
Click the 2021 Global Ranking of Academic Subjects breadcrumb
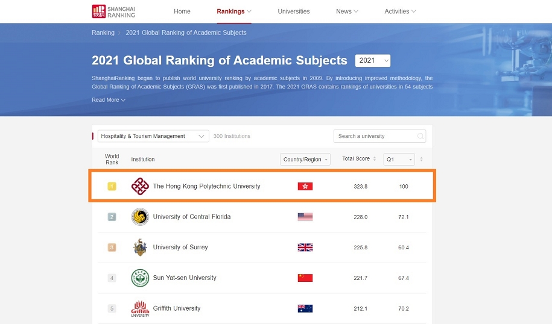[186, 33]
